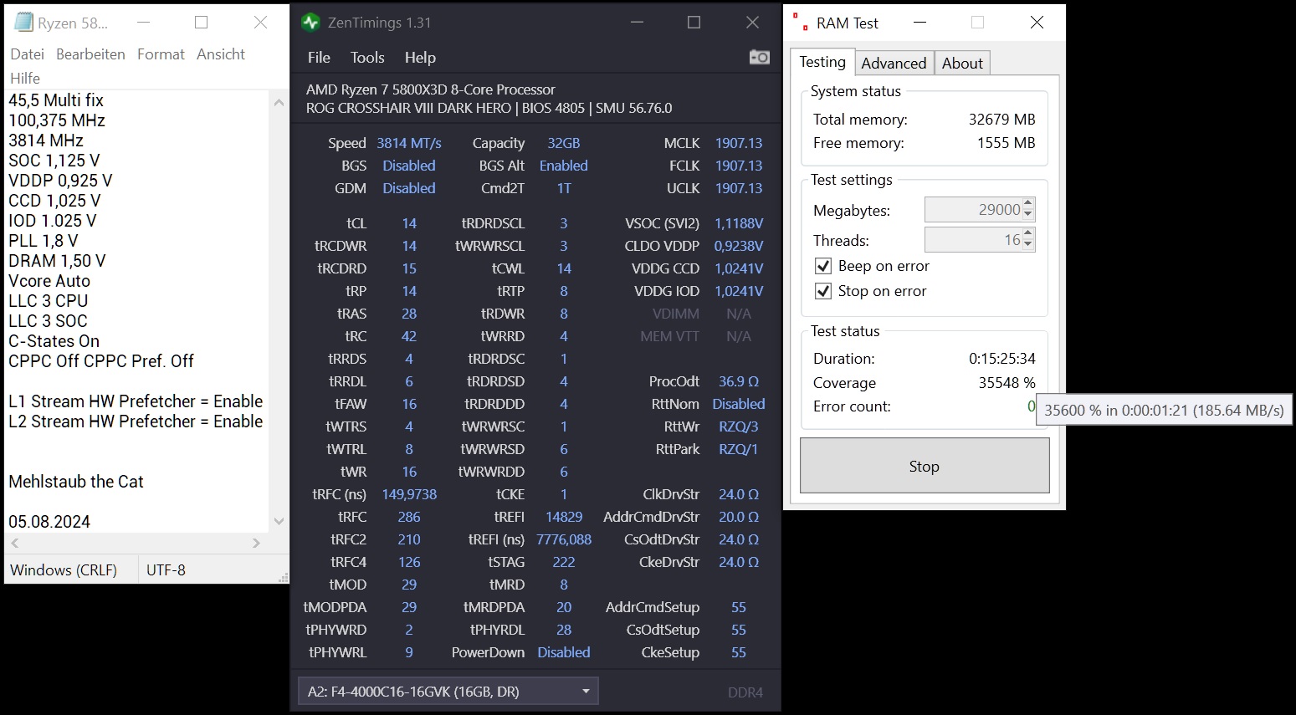1296x715 pixels.
Task: Click the tSTAG value 222
Action: click(564, 562)
